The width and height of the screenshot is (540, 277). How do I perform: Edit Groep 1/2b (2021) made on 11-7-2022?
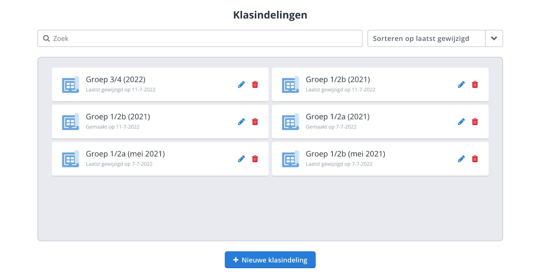(241, 122)
